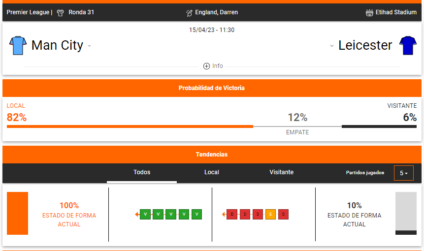Image resolution: width=424 pixels, height=251 pixels.
Task: Click the orange LOCAL 82% probability bar
Action: [130, 126]
